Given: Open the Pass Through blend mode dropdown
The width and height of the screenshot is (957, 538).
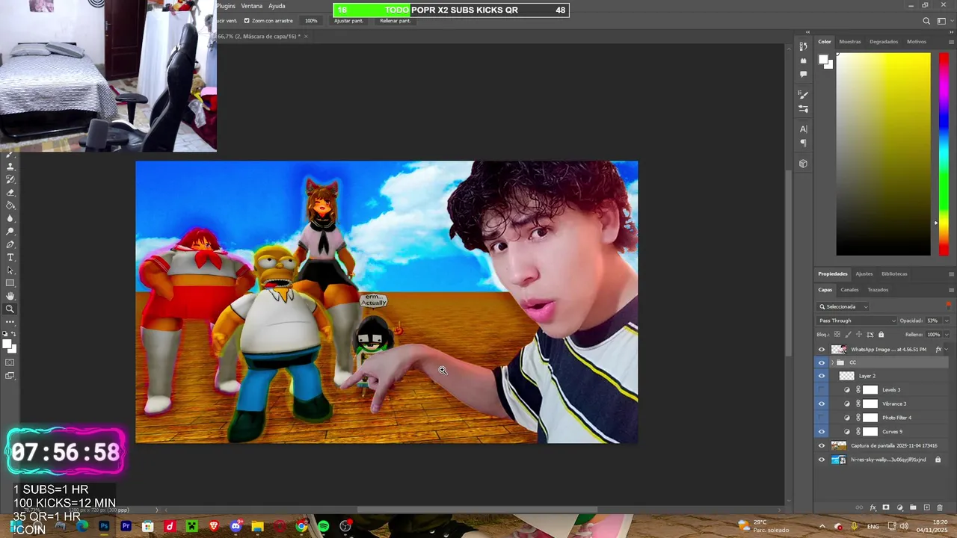Looking at the screenshot, I should pos(857,321).
